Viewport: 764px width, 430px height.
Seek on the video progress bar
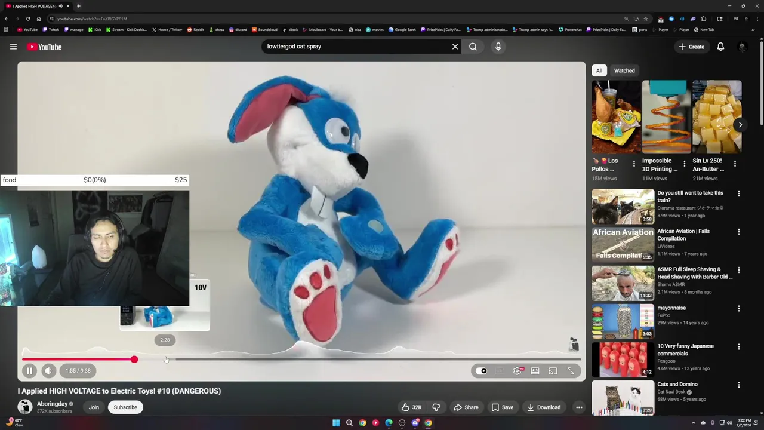point(301,360)
